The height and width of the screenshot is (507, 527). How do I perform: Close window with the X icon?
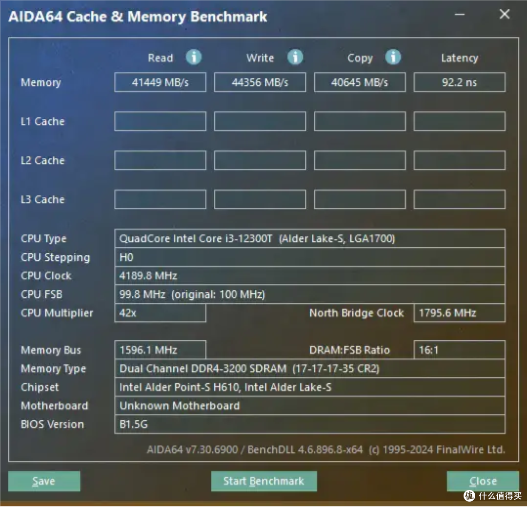click(504, 14)
